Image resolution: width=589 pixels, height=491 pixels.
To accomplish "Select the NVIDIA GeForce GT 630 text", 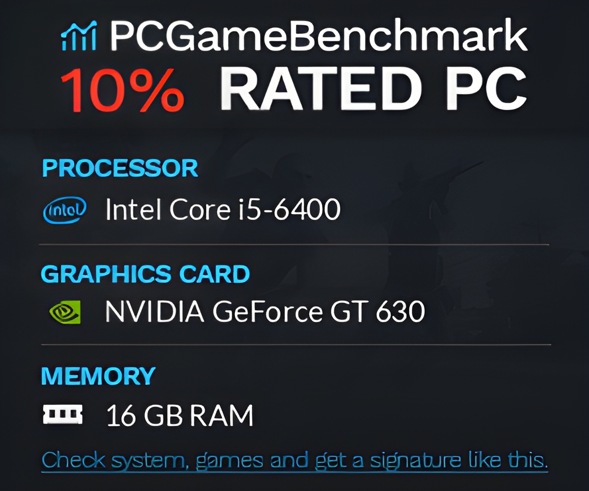I will point(265,311).
